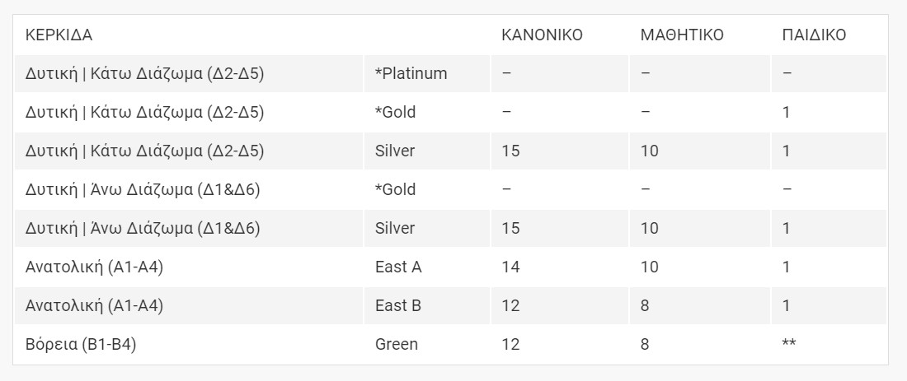The height and width of the screenshot is (381, 907).
Task: Click the ** child price for Green
Action: coord(789,343)
